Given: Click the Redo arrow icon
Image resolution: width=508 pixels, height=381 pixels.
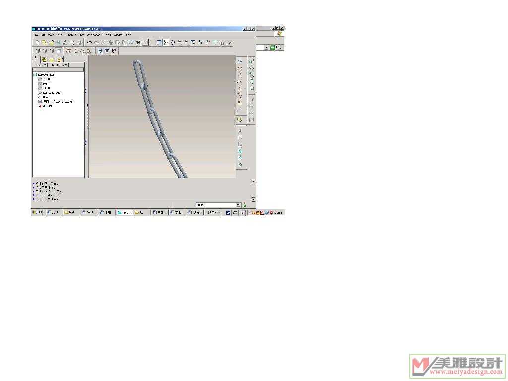Looking at the screenshot, I should tap(96, 43).
